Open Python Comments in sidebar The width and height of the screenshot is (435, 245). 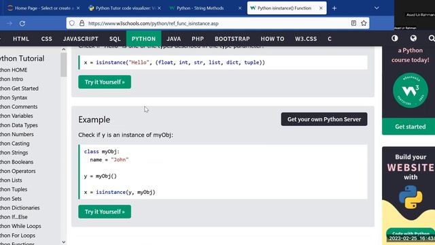click(18, 107)
